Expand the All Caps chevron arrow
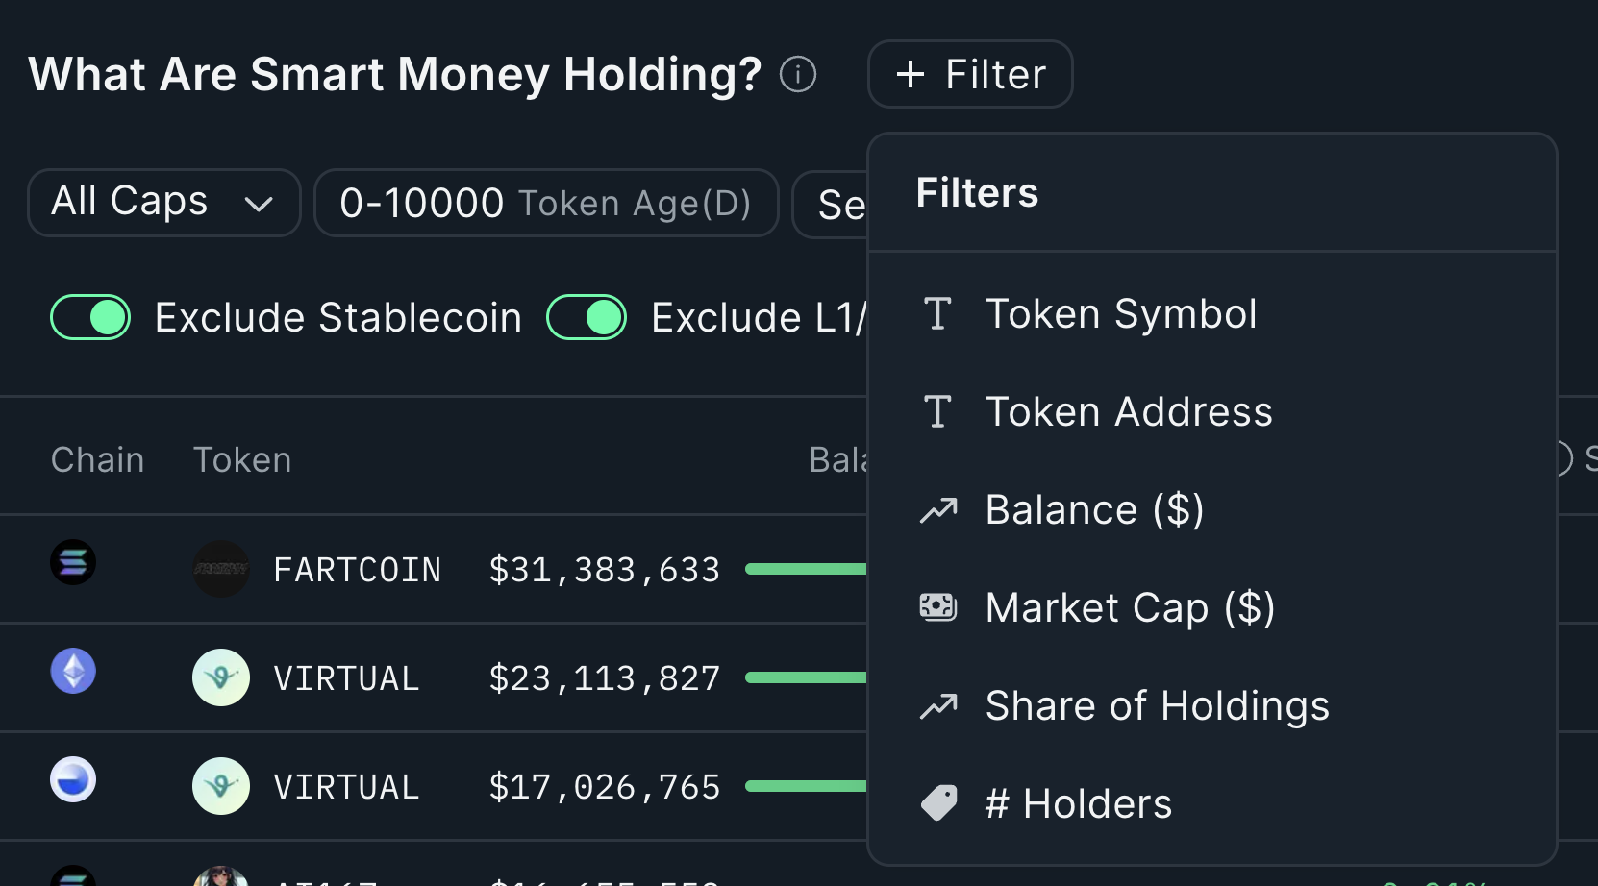This screenshot has height=886, width=1598. click(x=259, y=204)
